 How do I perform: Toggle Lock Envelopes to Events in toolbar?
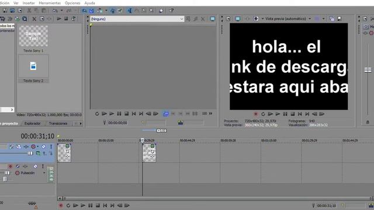(113, 10)
